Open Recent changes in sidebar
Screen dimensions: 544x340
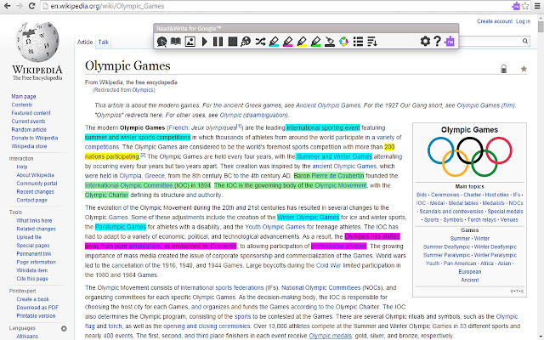[36, 192]
